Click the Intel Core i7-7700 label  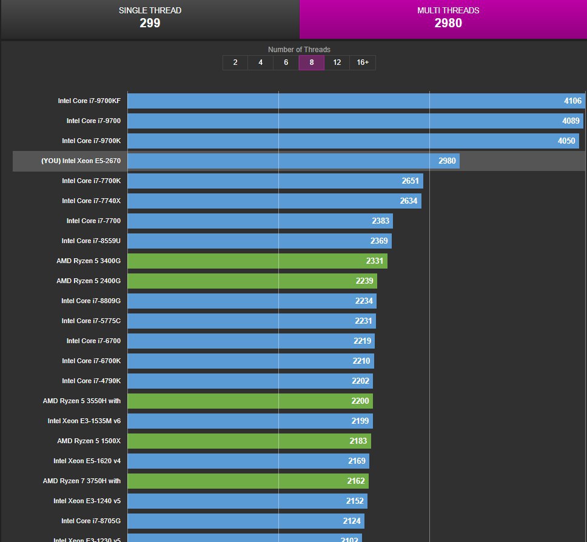[x=93, y=221]
